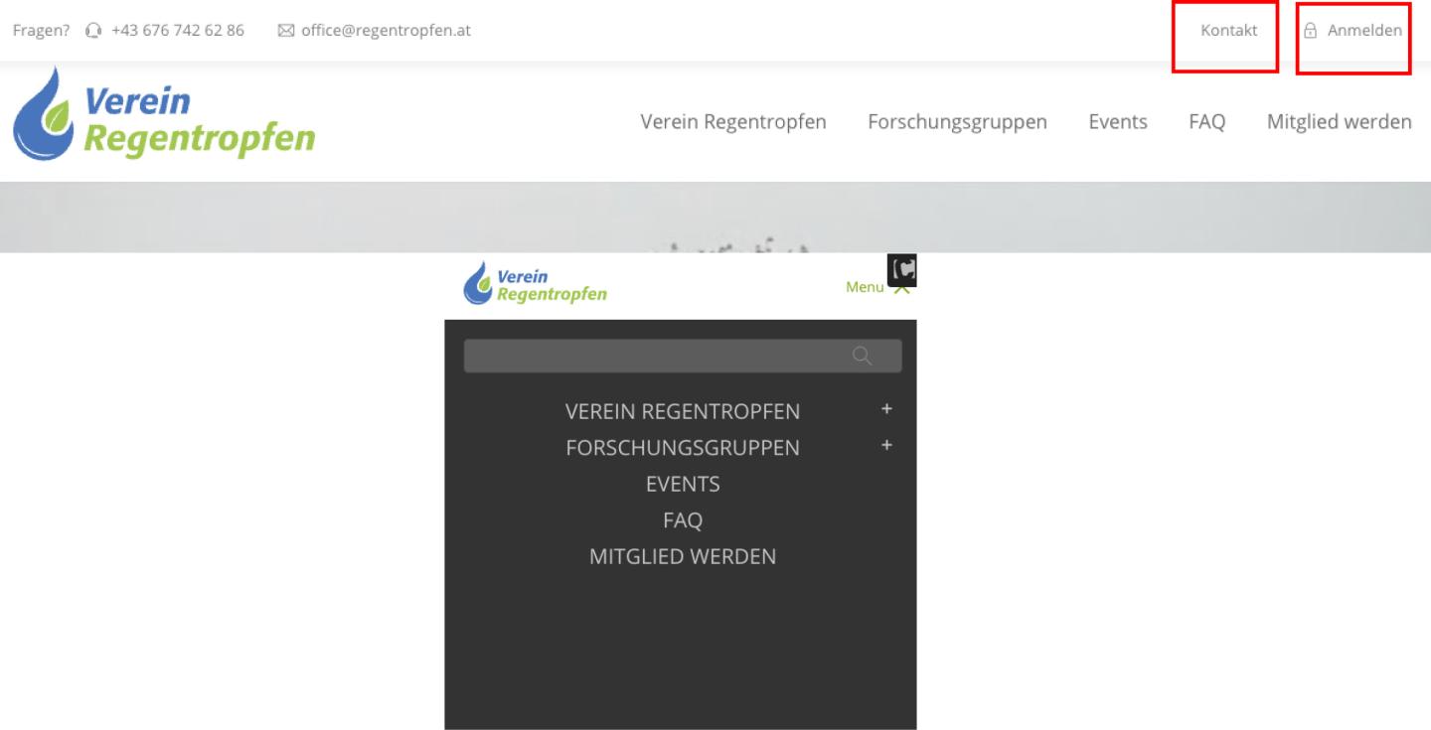This screenshot has height=730, width=1431.
Task: Expand FORSCHUNGSGRUPPEN submenu with plus sign
Action: tap(886, 446)
